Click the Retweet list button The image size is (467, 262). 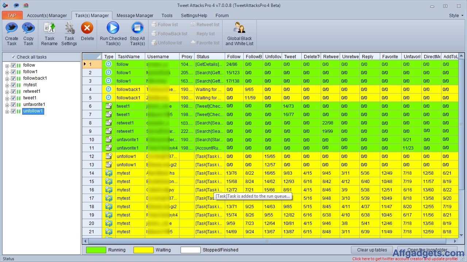(x=205, y=24)
